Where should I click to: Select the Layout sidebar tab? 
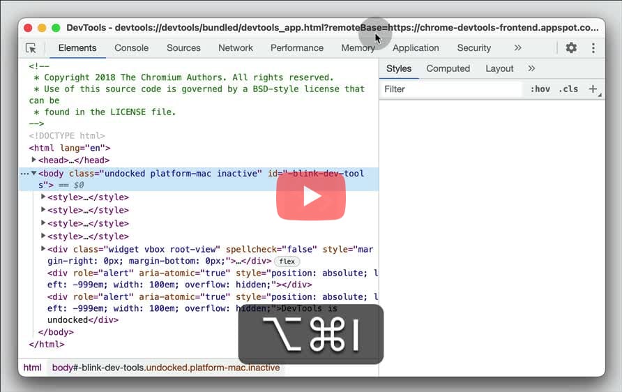tap(499, 68)
